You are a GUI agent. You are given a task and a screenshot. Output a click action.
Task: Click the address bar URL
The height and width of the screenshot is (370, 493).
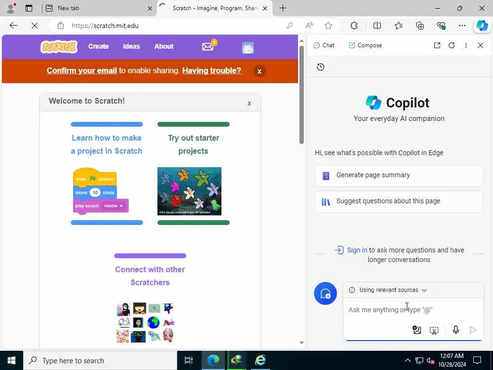105,26
